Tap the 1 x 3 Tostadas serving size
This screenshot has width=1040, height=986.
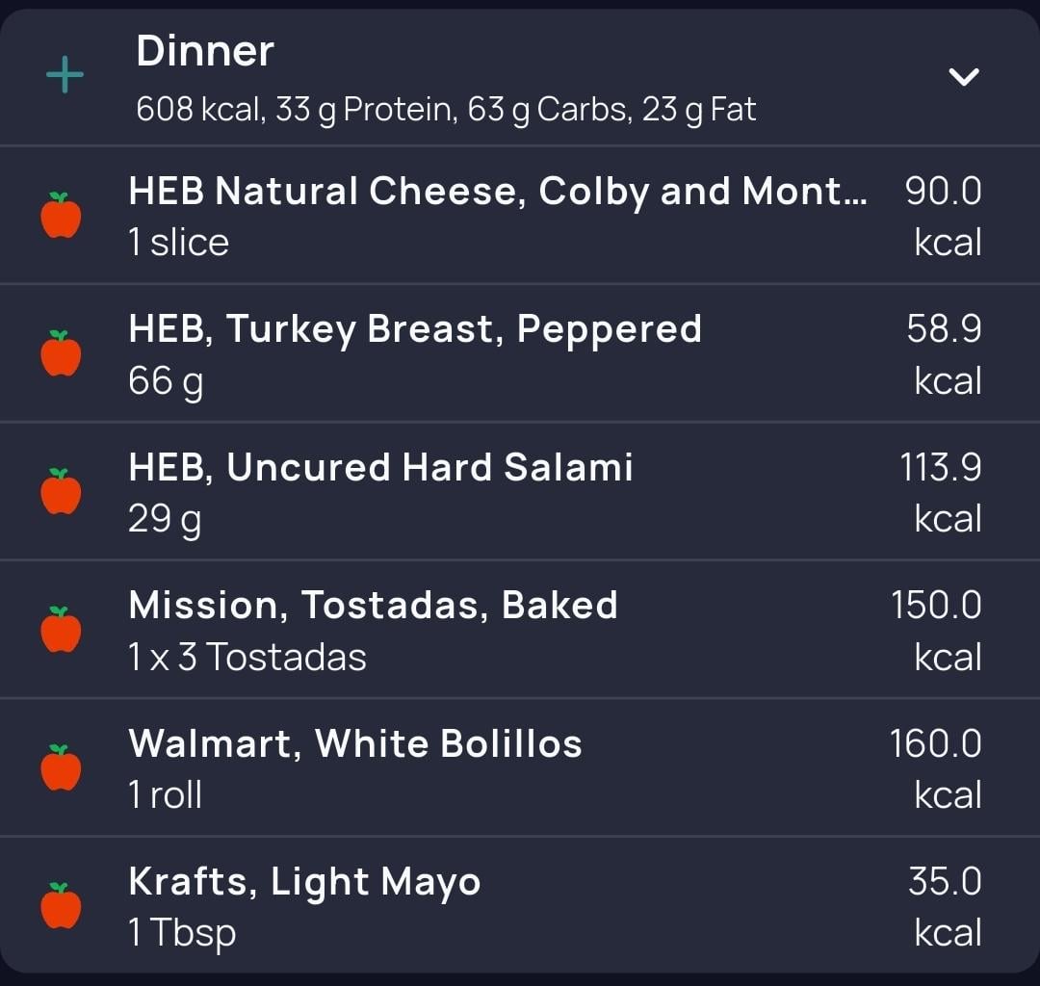pyautogui.click(x=247, y=657)
